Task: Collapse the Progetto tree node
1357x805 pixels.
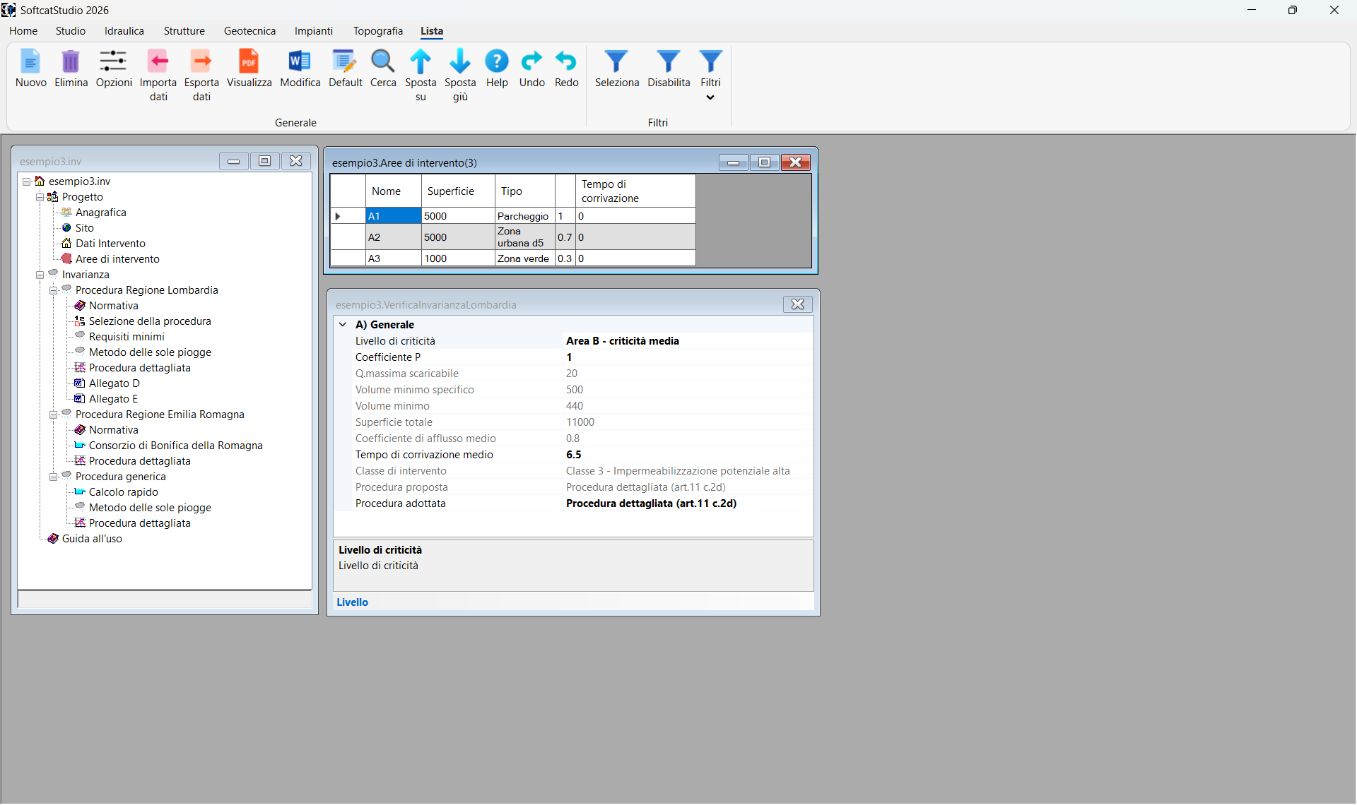Action: pos(40,197)
